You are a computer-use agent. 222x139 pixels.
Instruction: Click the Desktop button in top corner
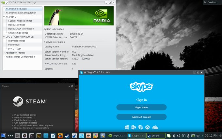pos(212,2)
